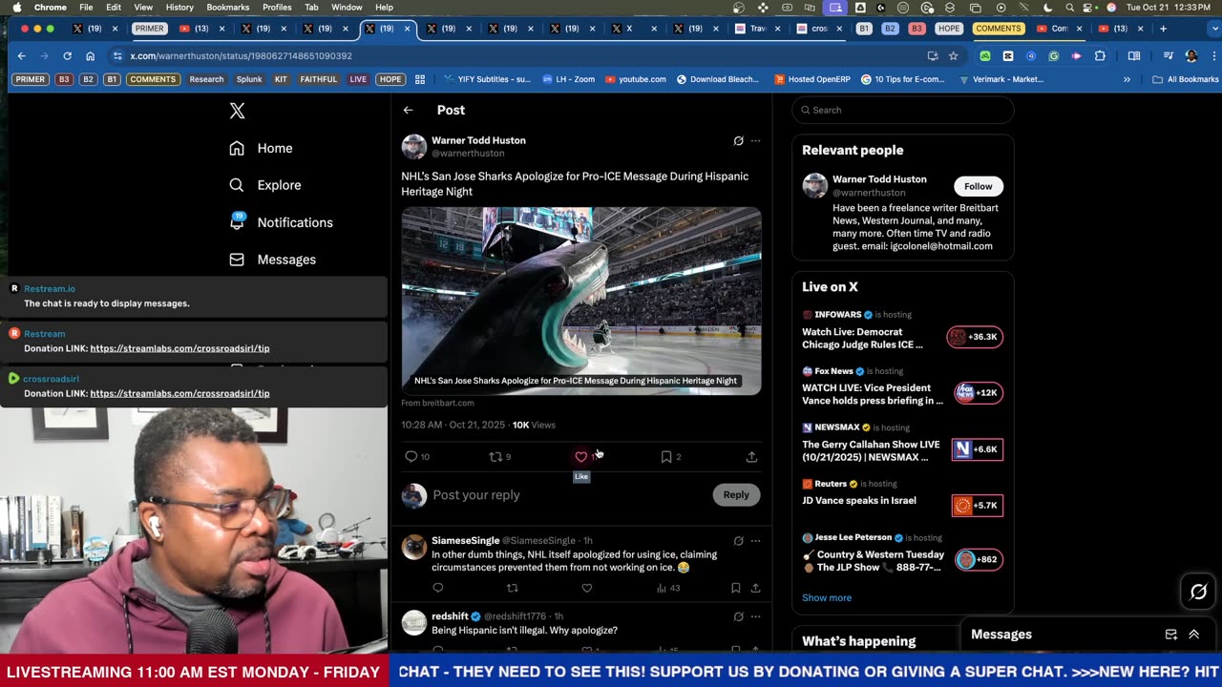Open the more options menu on the post

(x=755, y=141)
